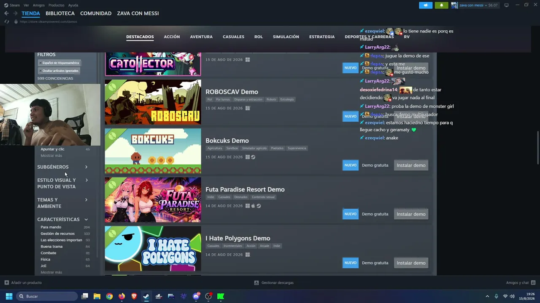Image resolution: width=540 pixels, height=303 pixels.
Task: Toggle the JcE filter
Action: pos(65,266)
